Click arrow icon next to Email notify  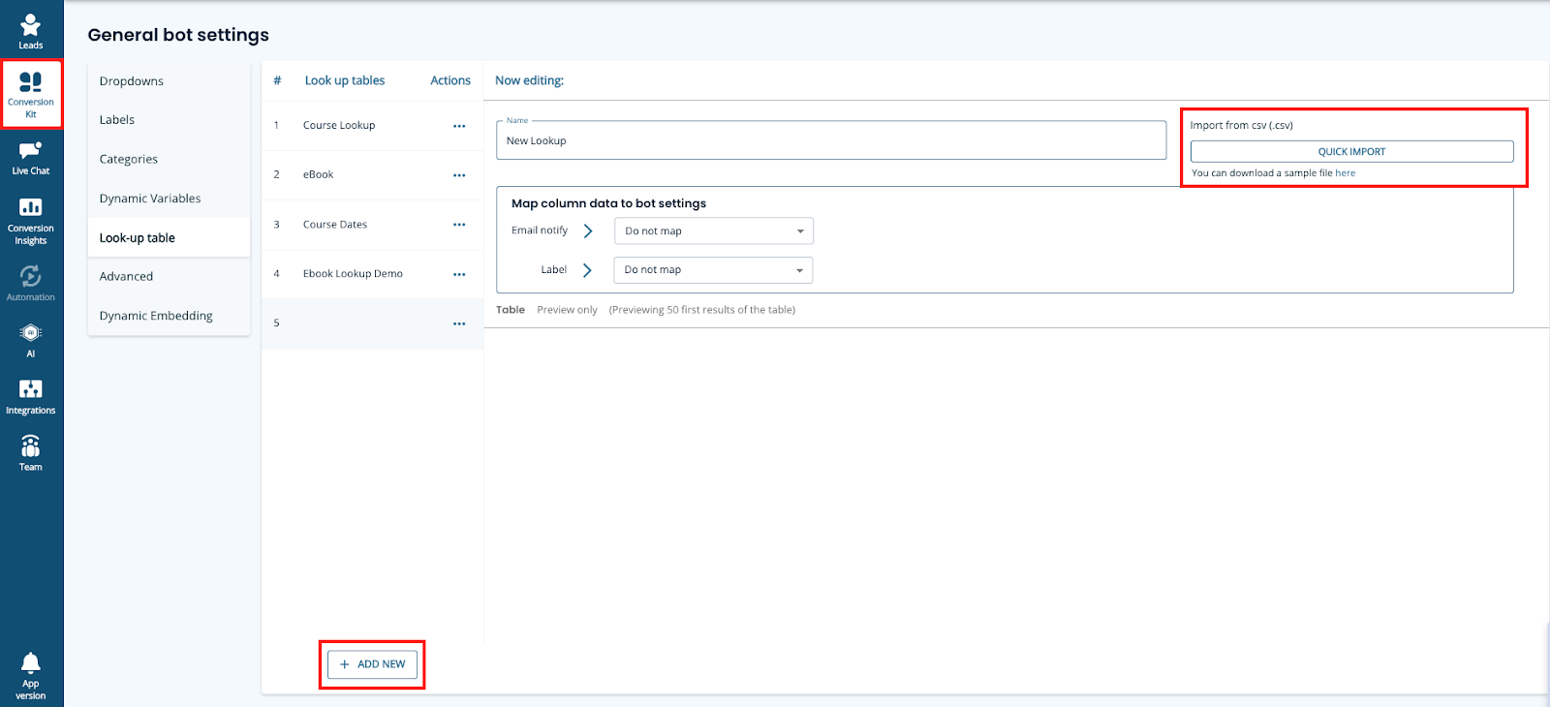pos(588,231)
